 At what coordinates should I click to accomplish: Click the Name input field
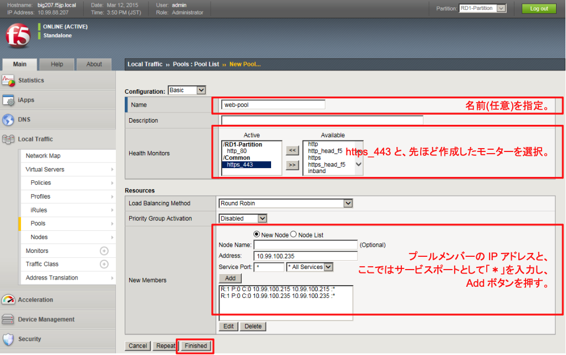pos(273,105)
